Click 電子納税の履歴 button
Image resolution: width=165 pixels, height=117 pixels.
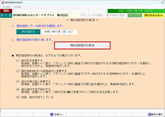(116, 15)
